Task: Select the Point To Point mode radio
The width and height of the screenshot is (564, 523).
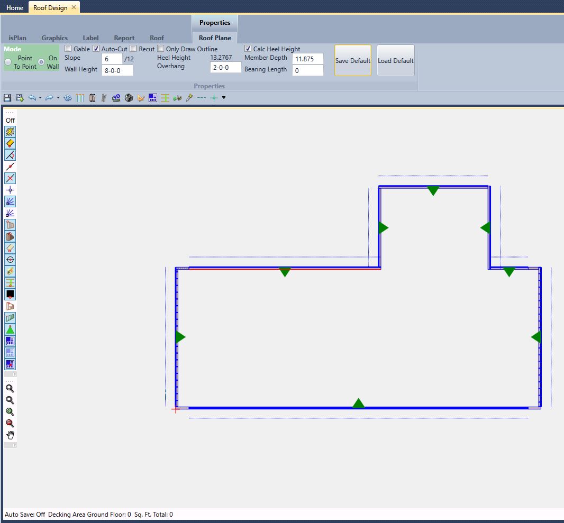Action: [x=8, y=62]
